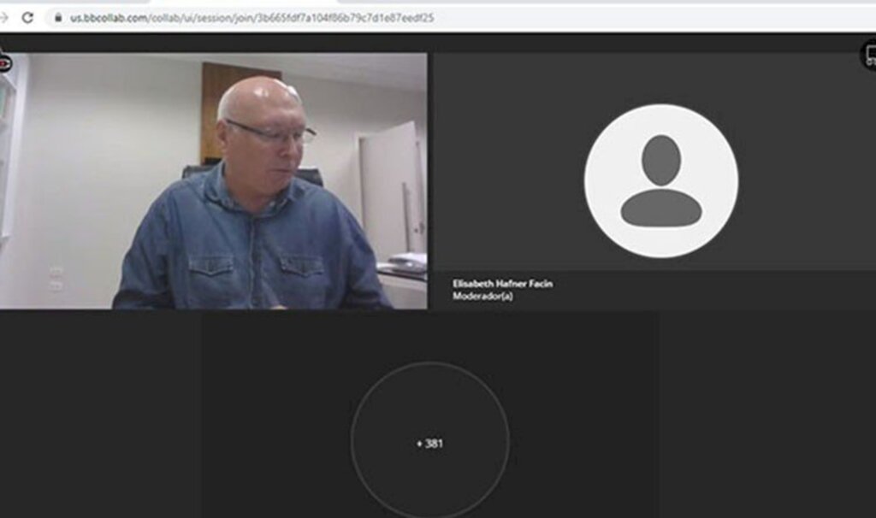The height and width of the screenshot is (518, 876).
Task: Open the Collaborate panel icon at top right
Action: click(869, 55)
